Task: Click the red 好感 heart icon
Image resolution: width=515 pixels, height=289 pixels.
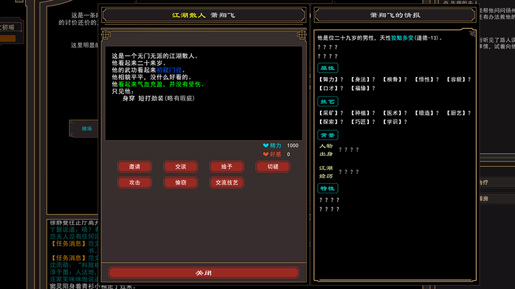Action: [x=266, y=154]
